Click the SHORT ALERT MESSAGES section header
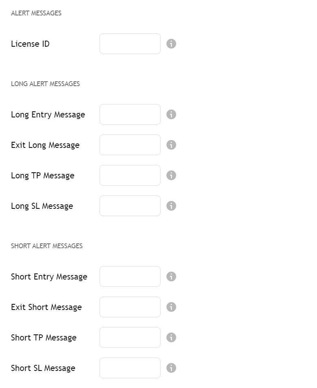The height and width of the screenshot is (388, 317). click(47, 246)
